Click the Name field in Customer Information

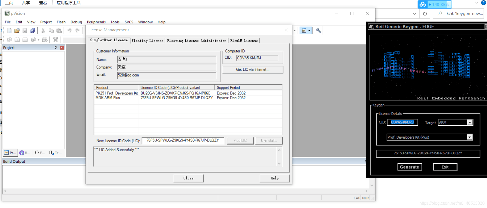point(166,59)
